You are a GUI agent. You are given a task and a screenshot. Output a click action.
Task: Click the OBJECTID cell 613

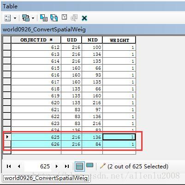coord(36,54)
